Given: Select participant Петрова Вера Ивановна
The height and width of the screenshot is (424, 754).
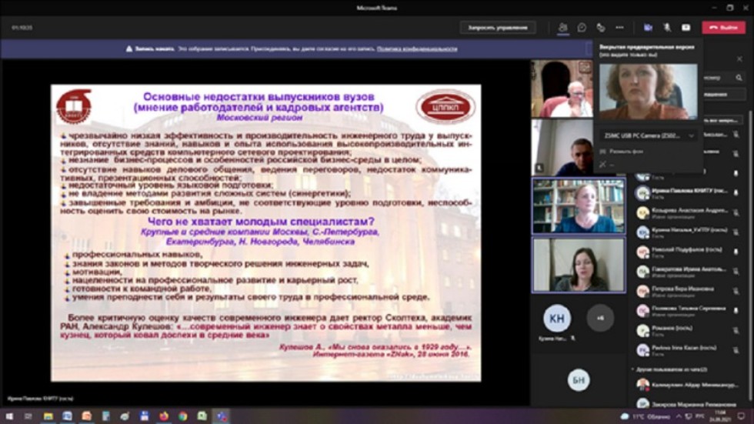Looking at the screenshot, I should click(x=685, y=292).
